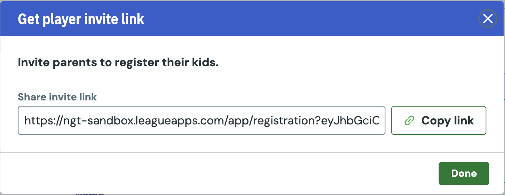Click the Get player invite link title

pyautogui.click(x=81, y=19)
